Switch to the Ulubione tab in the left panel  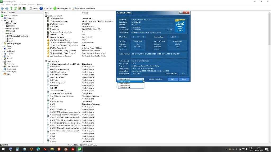[x=11, y=13]
